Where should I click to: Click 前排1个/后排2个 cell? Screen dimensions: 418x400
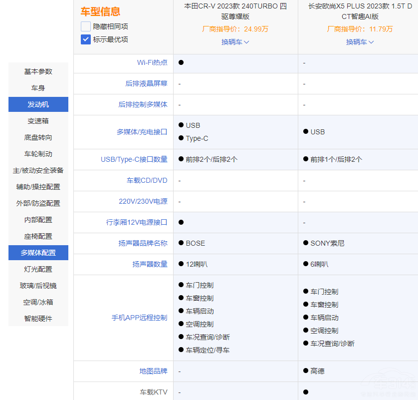[x=336, y=159]
